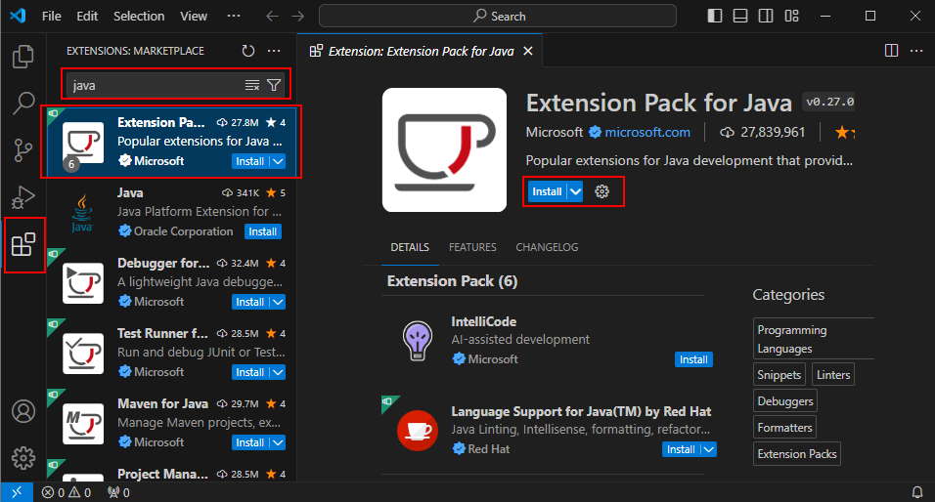Expand Install dropdown for Maven for Java
This screenshot has height=502, width=935.
[x=278, y=442]
